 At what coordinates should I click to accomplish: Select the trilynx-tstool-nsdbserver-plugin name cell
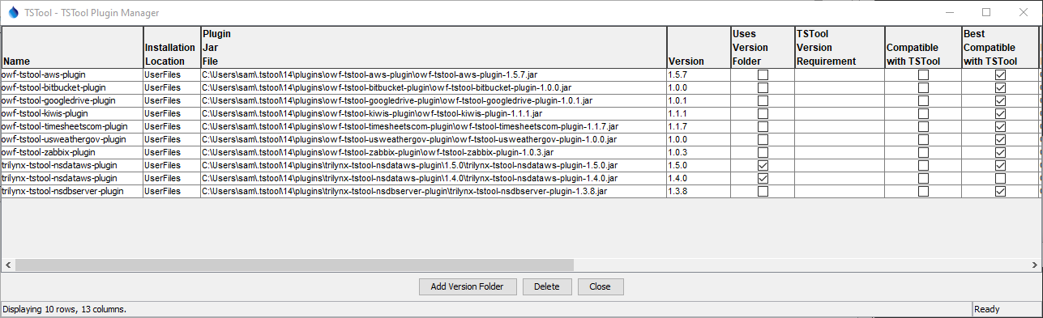click(x=72, y=191)
